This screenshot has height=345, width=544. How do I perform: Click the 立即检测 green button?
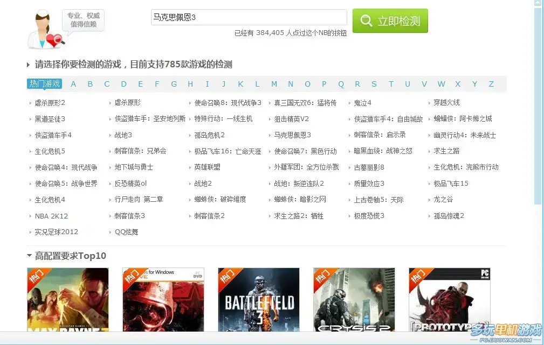click(x=390, y=21)
